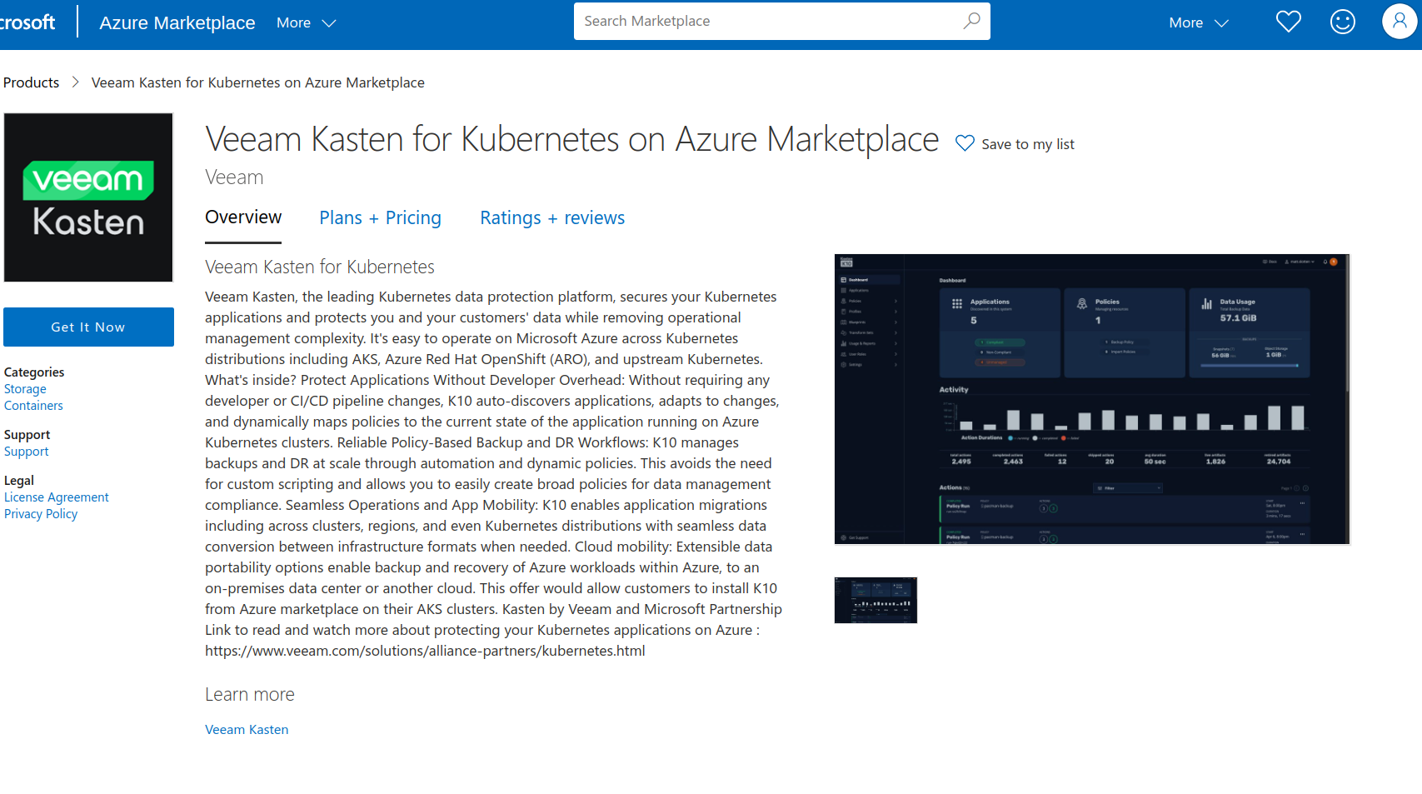Open the user account avatar icon
The height and width of the screenshot is (794, 1422).
[x=1400, y=22]
